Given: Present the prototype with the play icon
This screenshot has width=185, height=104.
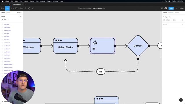Looking at the screenshot, I should click(x=177, y=8).
